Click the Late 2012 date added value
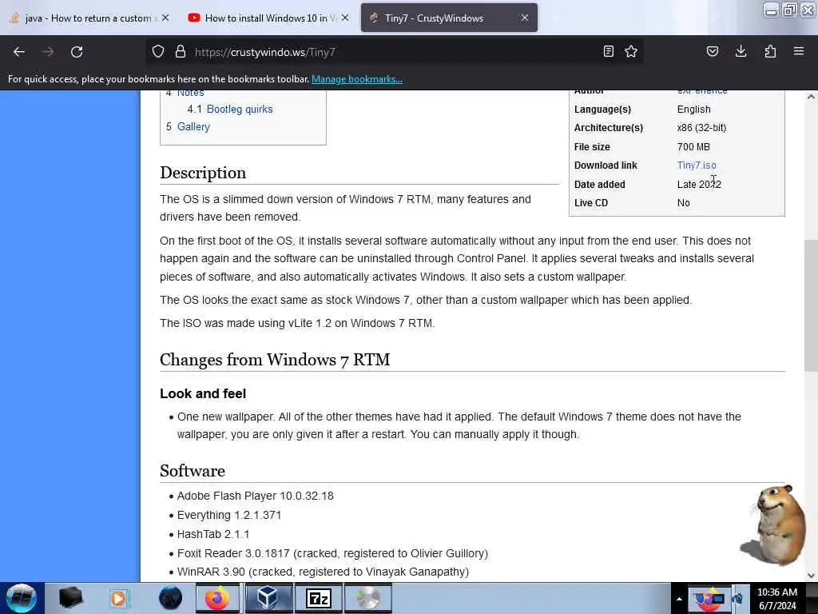 [699, 185]
